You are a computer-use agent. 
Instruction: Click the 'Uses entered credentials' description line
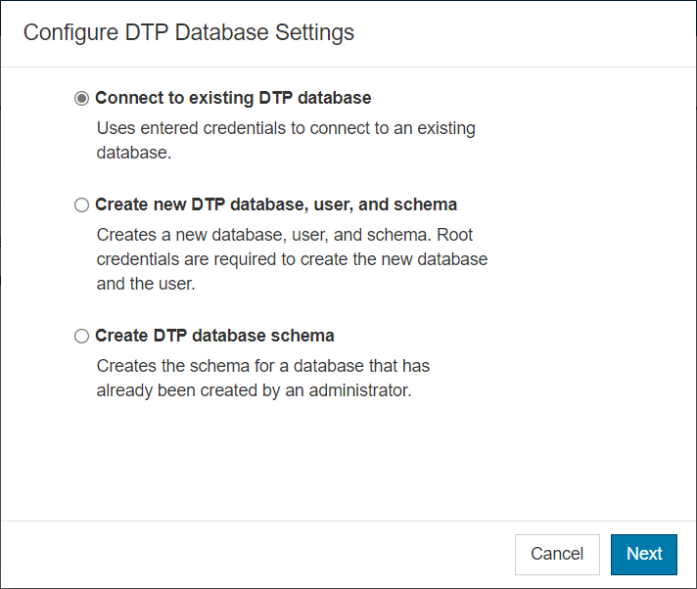click(x=286, y=128)
